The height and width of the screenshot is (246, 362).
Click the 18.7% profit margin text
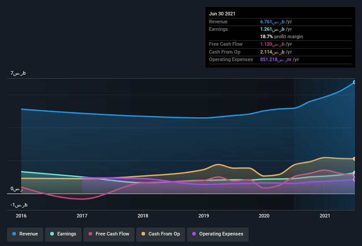(281, 36)
